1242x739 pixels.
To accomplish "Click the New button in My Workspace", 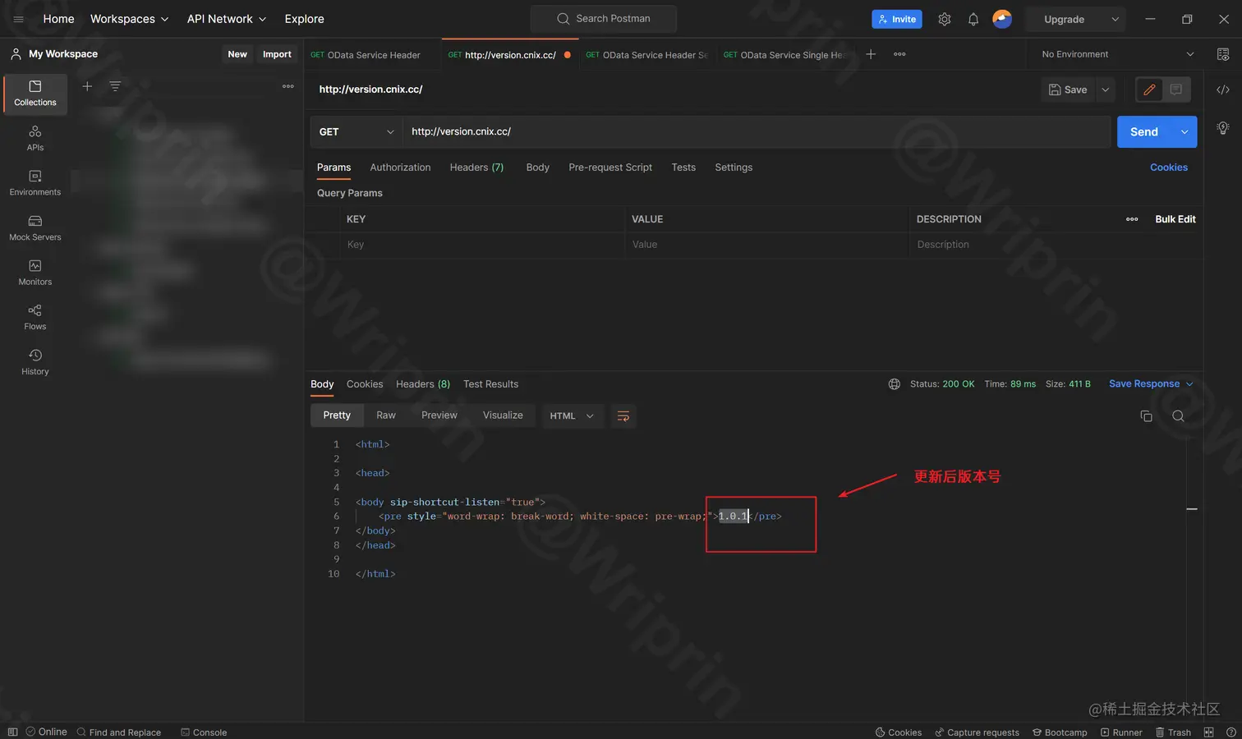I will pos(237,54).
